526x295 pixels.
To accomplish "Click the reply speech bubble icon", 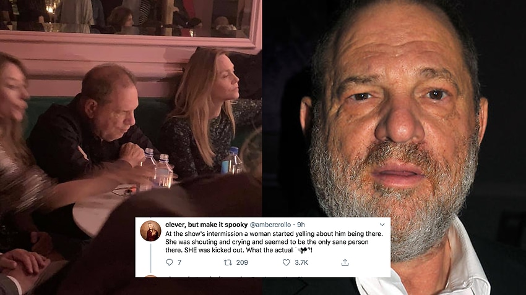I will pyautogui.click(x=170, y=262).
